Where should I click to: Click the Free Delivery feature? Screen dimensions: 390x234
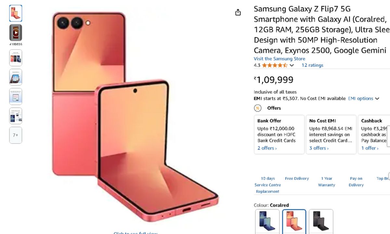point(297,178)
